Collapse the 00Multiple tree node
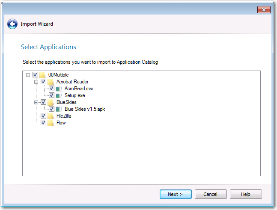This screenshot has height=210, width=277. [x=28, y=75]
